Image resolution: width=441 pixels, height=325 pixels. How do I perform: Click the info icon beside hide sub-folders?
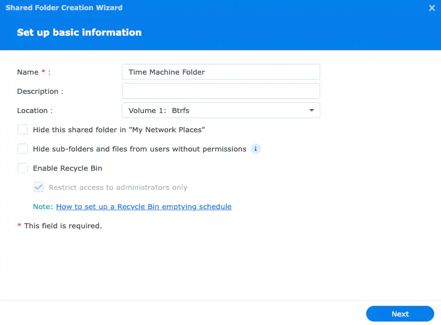[256, 149]
